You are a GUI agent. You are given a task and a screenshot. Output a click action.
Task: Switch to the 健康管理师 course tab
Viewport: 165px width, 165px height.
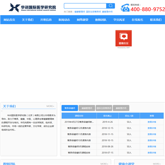87,108
